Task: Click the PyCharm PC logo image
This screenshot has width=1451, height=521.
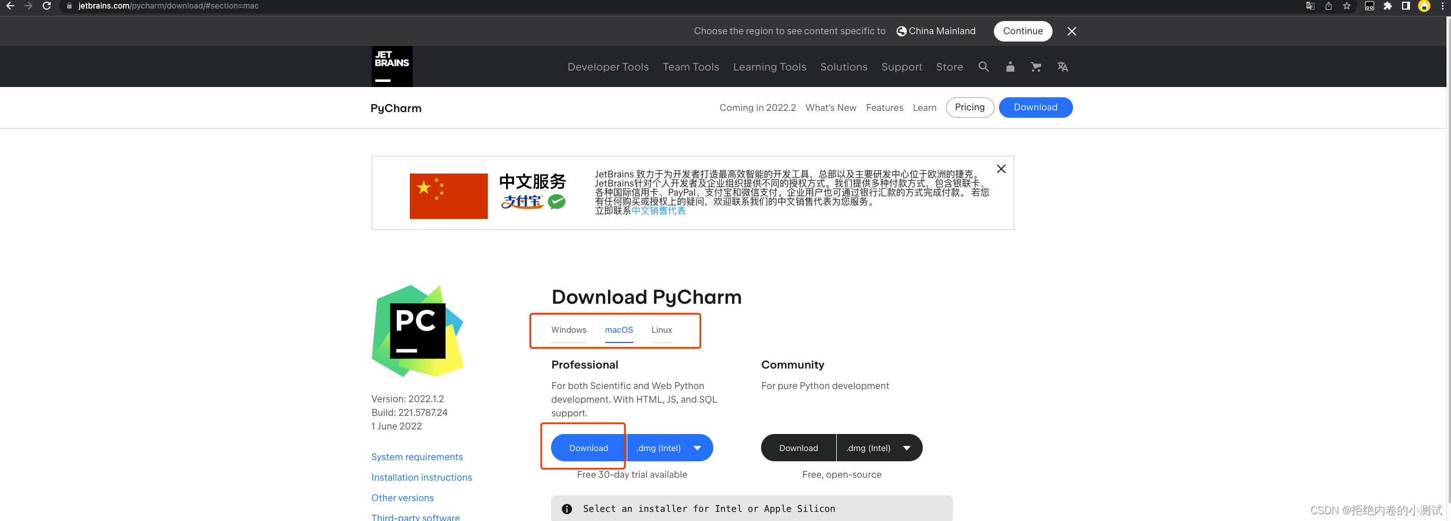Action: tap(418, 331)
